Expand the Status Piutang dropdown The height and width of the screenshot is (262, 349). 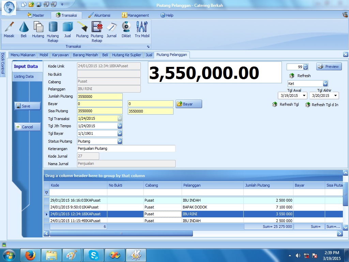coord(120,141)
